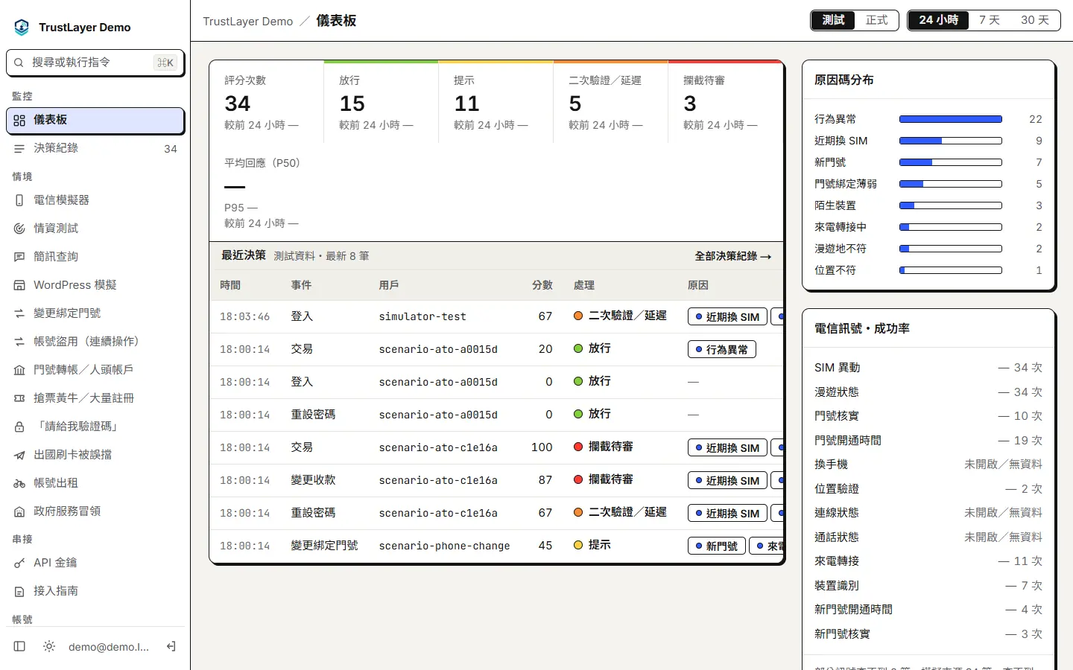This screenshot has height=670, width=1073.
Task: Click the 近期換 SIM distribution bar
Action: point(950,141)
